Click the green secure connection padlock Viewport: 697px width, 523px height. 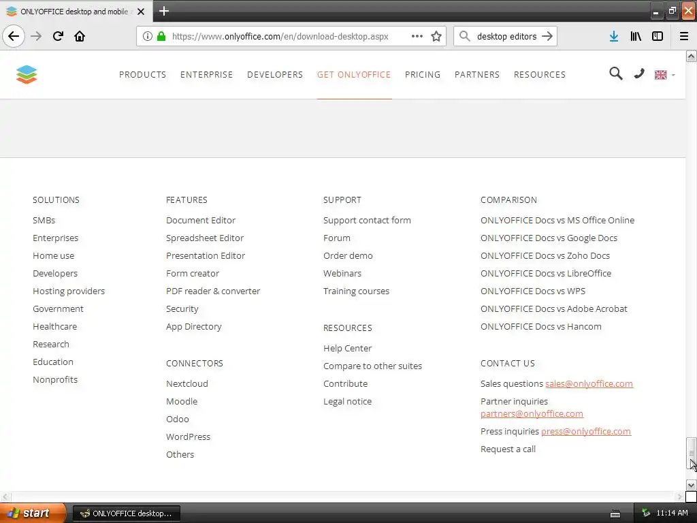pos(161,36)
